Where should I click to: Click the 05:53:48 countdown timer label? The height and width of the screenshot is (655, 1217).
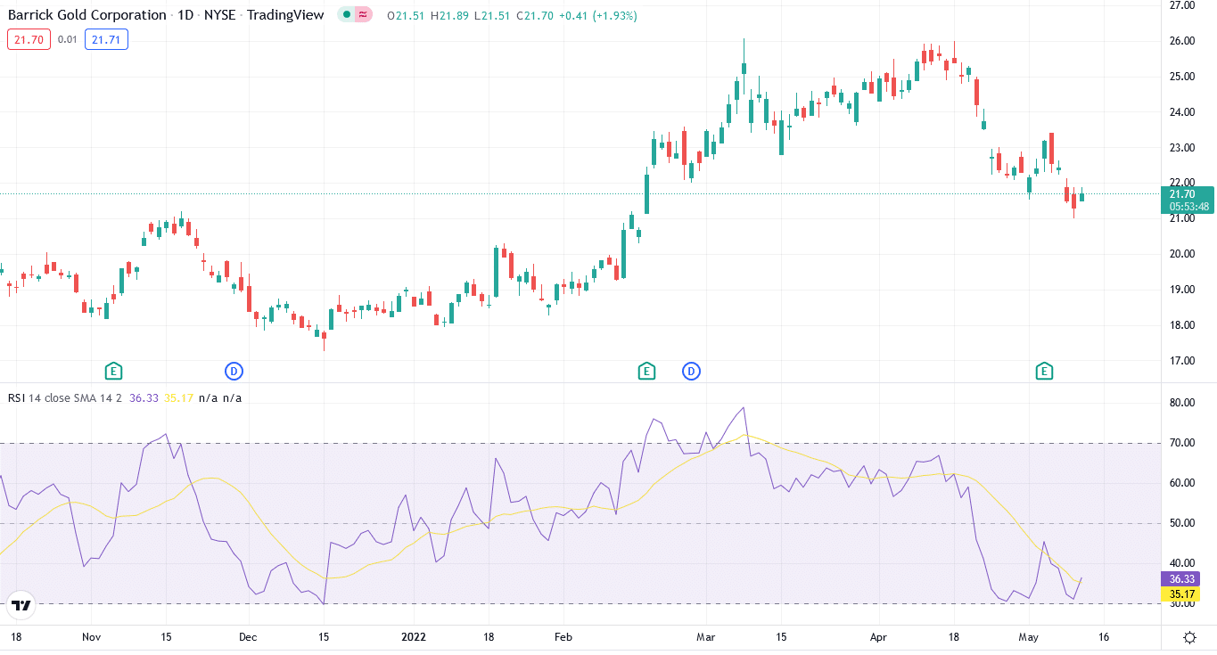pos(1189,207)
